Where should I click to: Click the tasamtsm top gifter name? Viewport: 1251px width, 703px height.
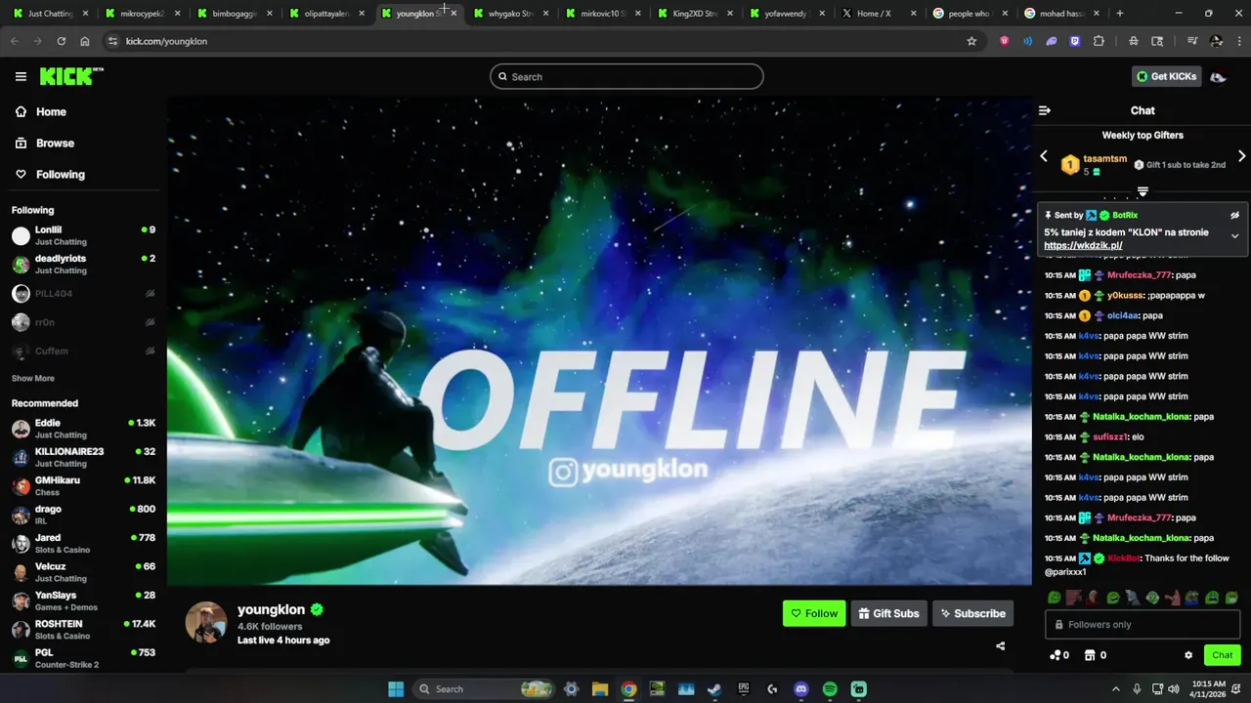point(1105,158)
